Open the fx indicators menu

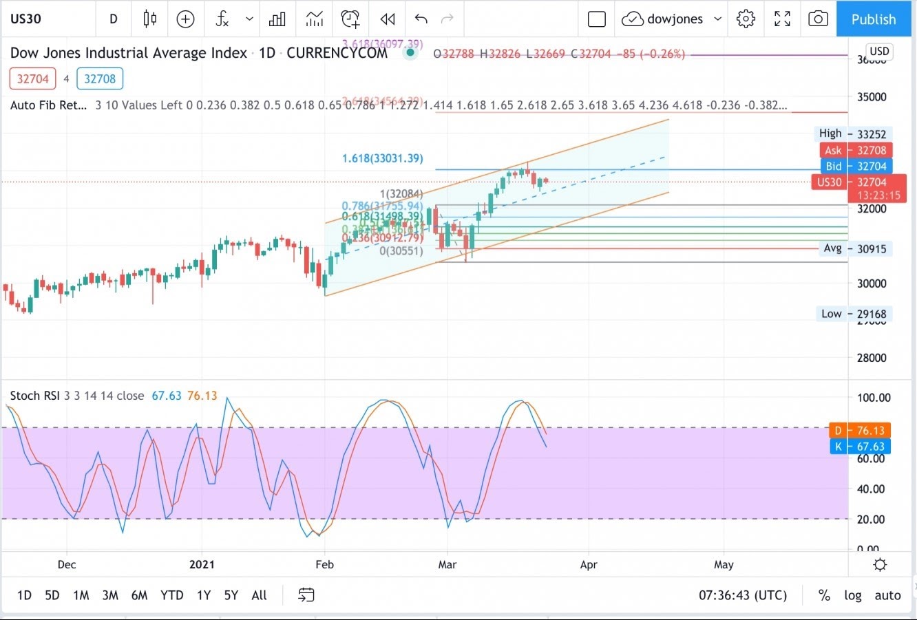222,19
